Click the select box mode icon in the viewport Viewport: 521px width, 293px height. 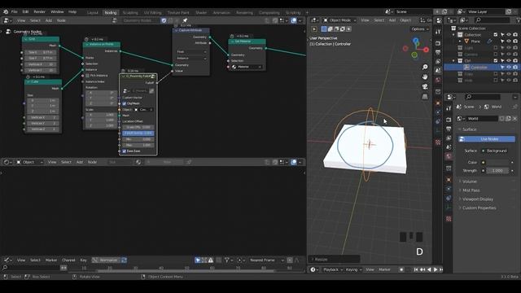(x=324, y=29)
